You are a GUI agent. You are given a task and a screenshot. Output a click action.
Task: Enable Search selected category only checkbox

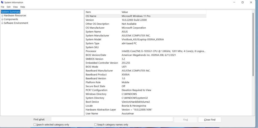(x=35, y=125)
